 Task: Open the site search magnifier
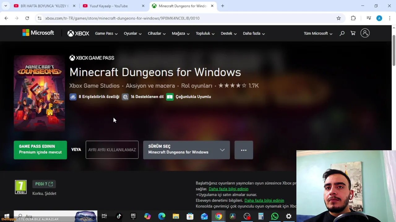click(x=342, y=33)
